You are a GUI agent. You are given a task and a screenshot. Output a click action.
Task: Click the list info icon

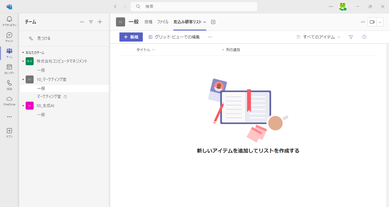tap(364, 37)
